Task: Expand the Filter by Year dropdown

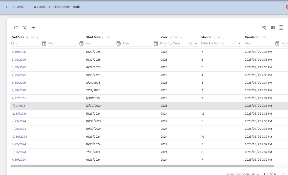Action: coord(196,44)
